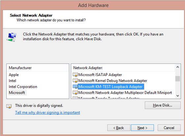
Task: Click the digitally signed certificate icon
Action: click(9, 106)
